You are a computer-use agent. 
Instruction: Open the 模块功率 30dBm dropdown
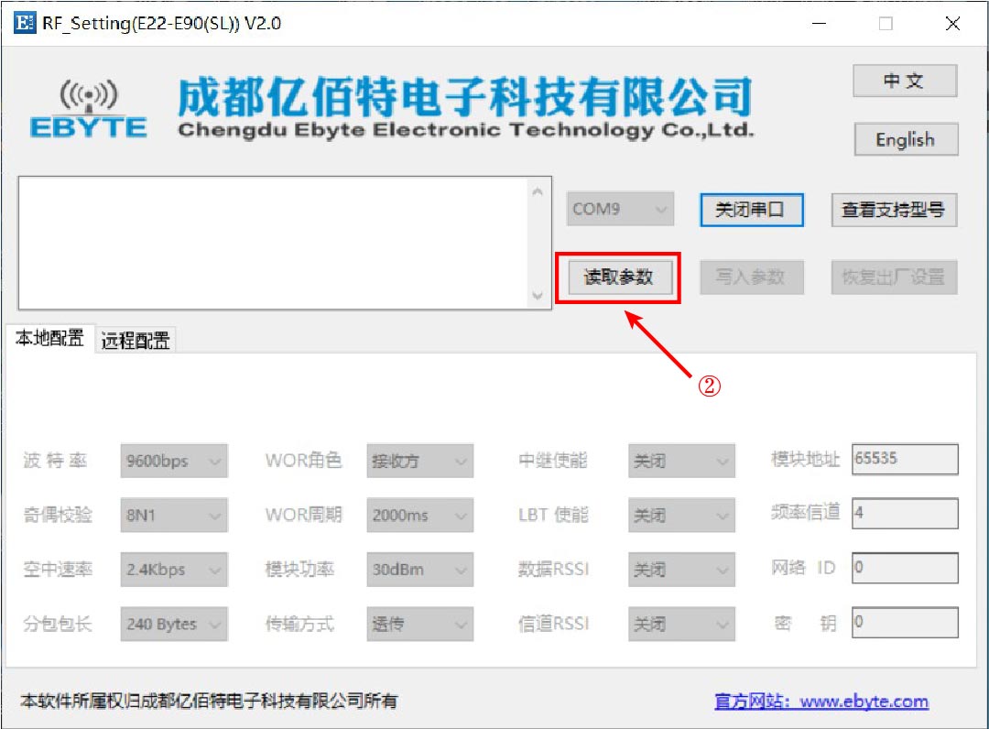(x=420, y=570)
